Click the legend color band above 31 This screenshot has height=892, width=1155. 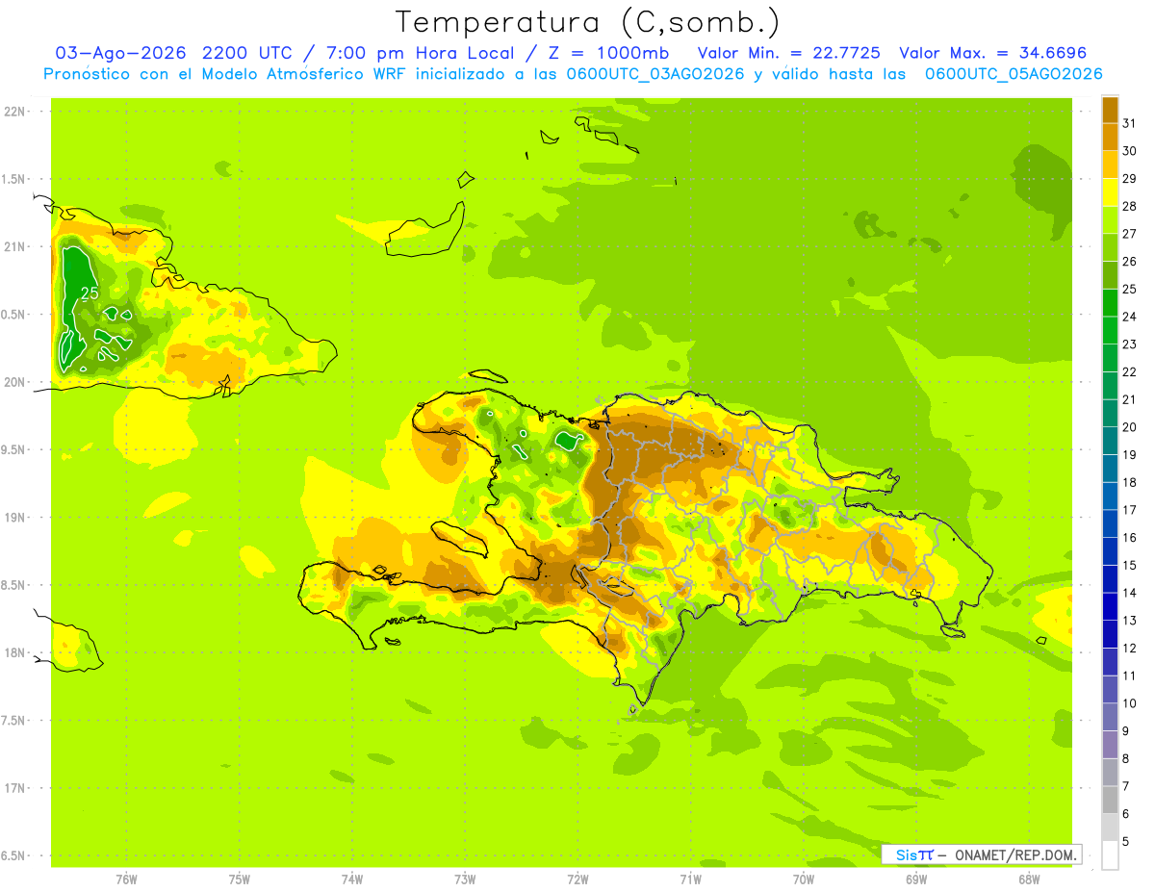pyautogui.click(x=1110, y=109)
